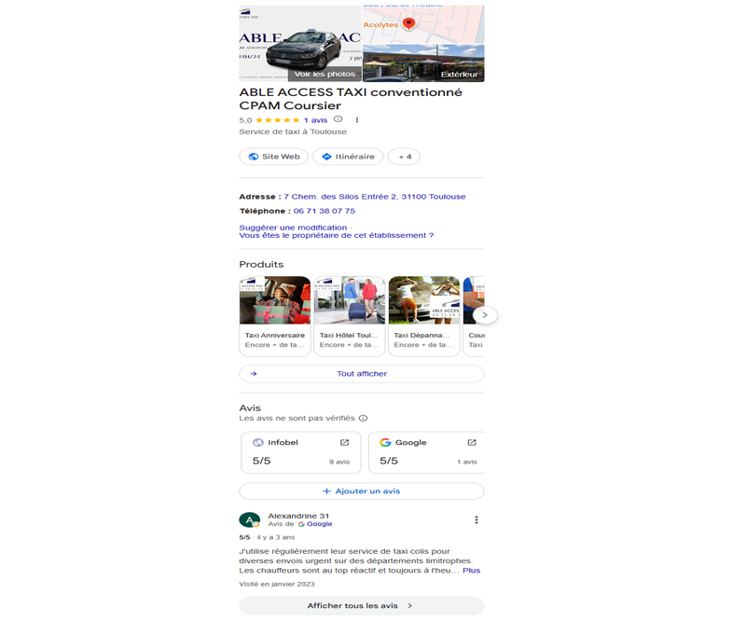Viewport: 746px width, 622px height.
Task: Click the info icon beside 1 avis
Action: click(338, 119)
